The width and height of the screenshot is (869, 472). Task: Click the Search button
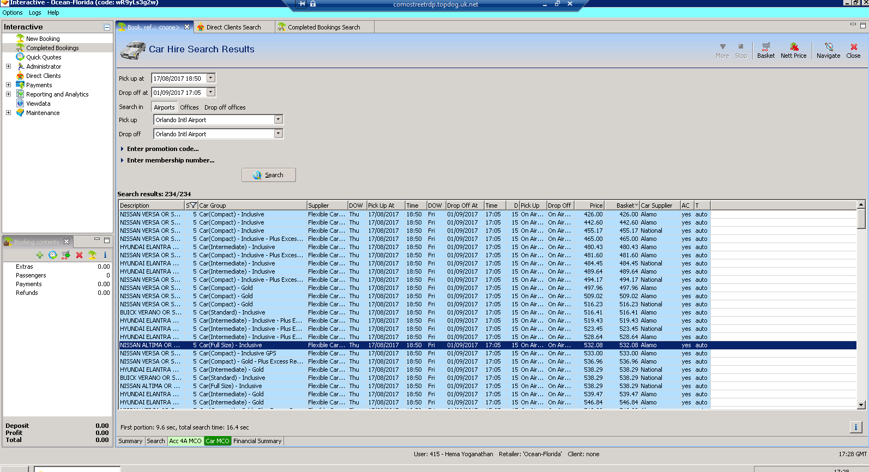click(268, 175)
